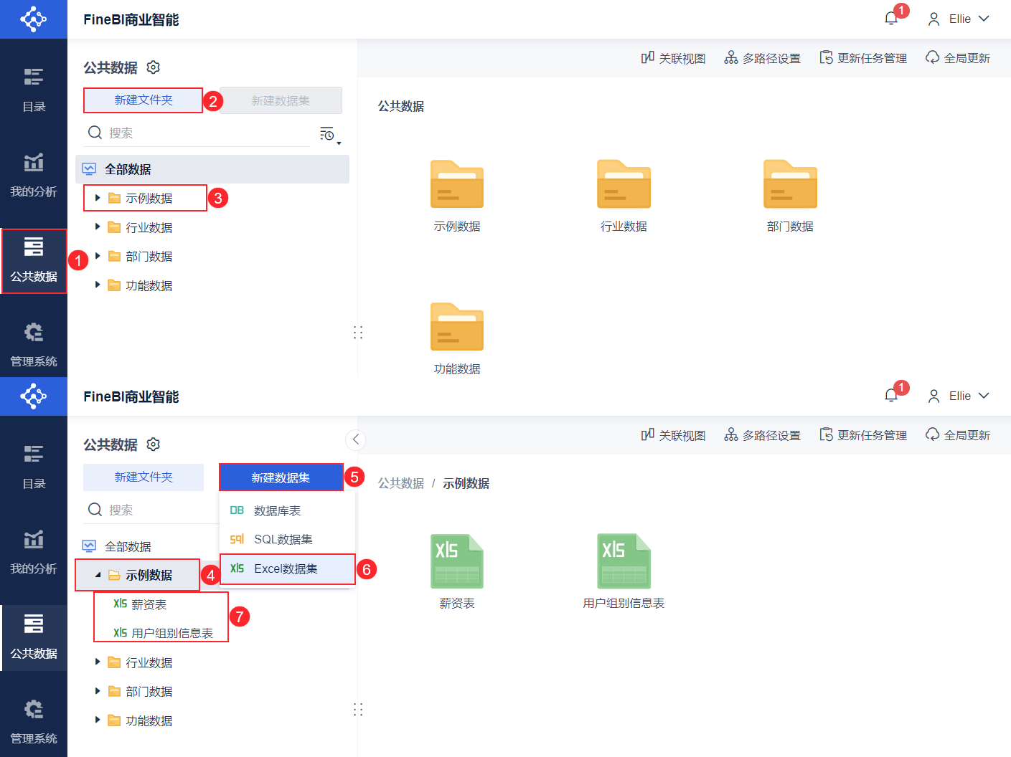Image resolution: width=1011 pixels, height=757 pixels.
Task: Expand 部门数据 arrow in the top tree
Action: (x=98, y=256)
